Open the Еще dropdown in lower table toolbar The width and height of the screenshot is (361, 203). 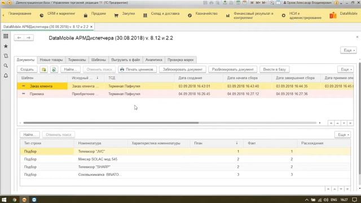(x=342, y=135)
